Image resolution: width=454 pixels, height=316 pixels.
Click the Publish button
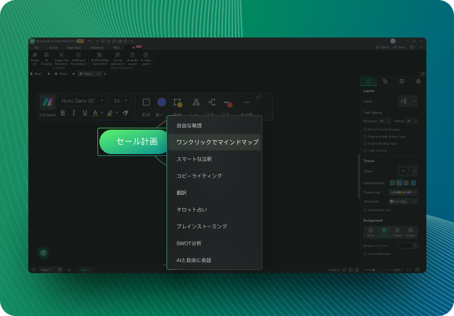pos(383,47)
